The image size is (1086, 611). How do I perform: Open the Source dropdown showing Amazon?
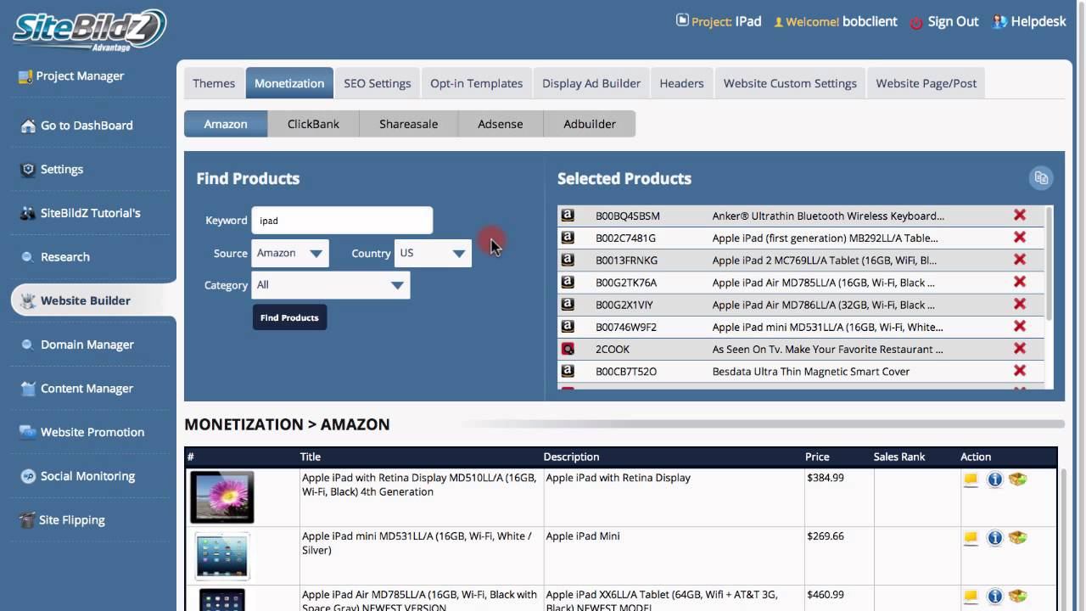[x=290, y=253]
